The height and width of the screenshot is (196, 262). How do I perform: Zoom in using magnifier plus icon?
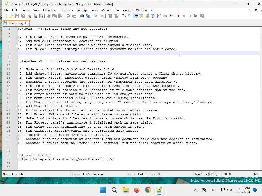coord(96,16)
